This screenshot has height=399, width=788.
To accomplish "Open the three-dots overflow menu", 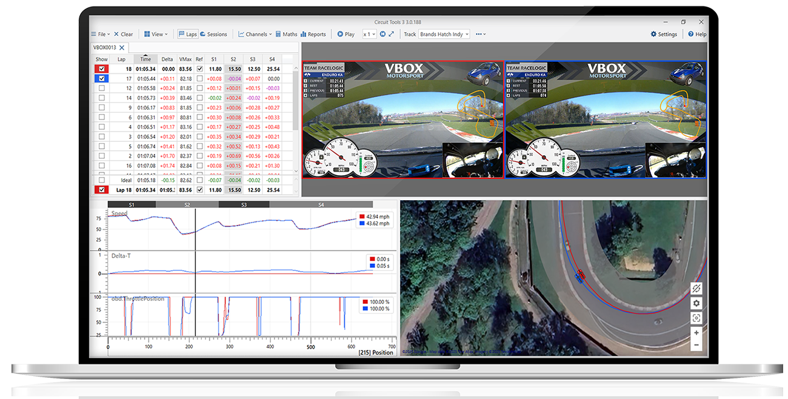I will click(481, 35).
